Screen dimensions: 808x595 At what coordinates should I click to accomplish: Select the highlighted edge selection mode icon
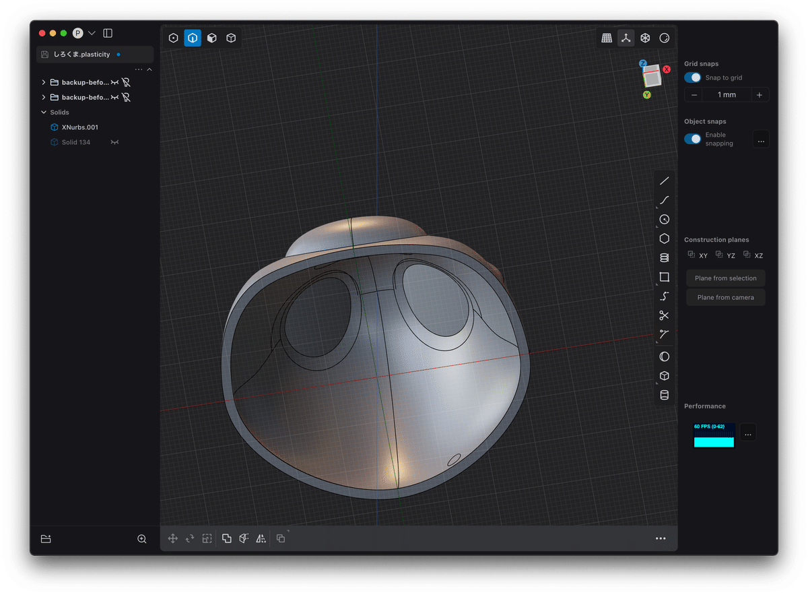click(x=193, y=38)
